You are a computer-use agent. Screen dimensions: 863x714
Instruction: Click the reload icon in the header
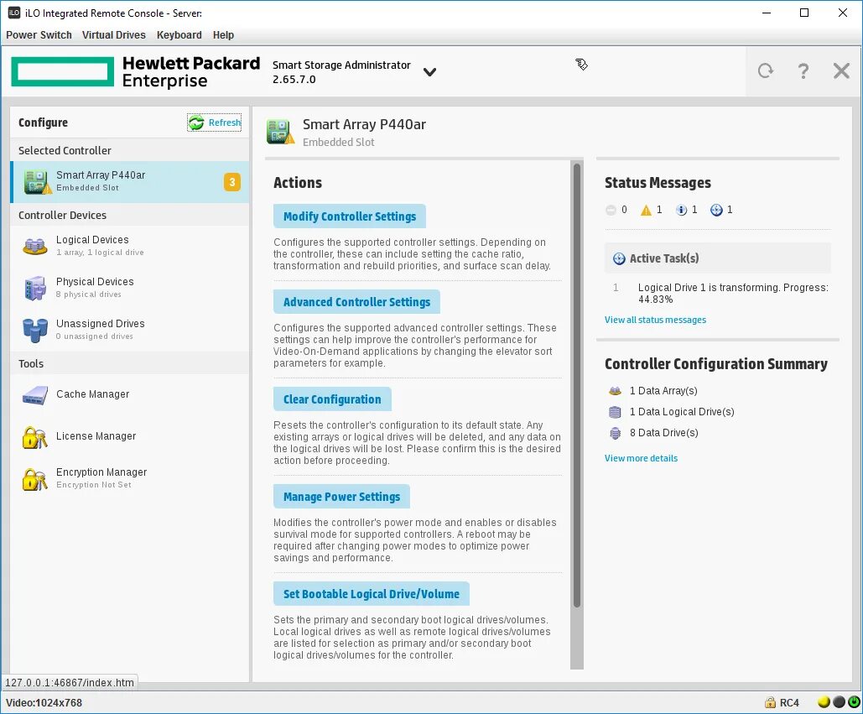(765, 71)
